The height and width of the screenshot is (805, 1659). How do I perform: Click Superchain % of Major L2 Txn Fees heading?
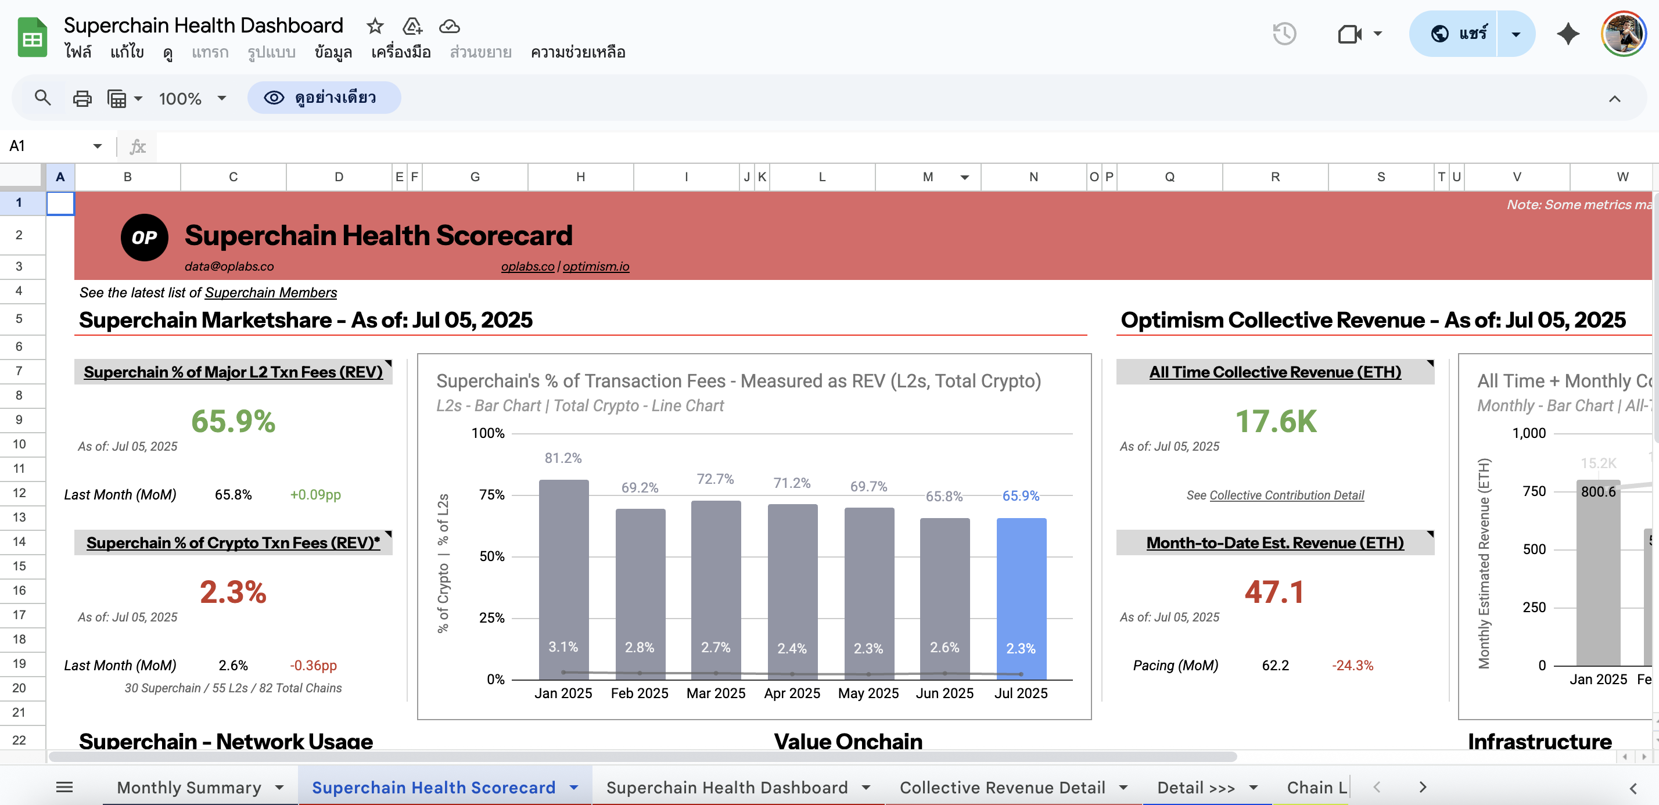[233, 372]
